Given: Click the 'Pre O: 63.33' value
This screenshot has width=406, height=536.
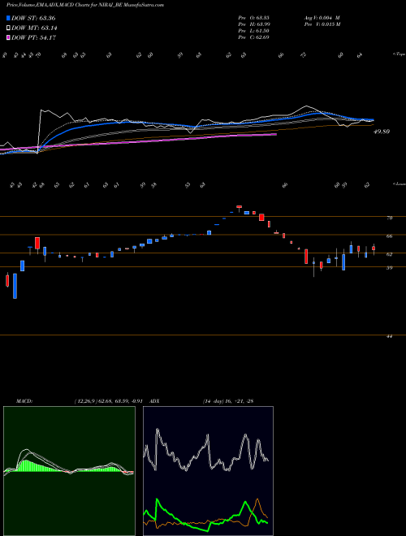Looking at the screenshot, I should coord(253,18).
